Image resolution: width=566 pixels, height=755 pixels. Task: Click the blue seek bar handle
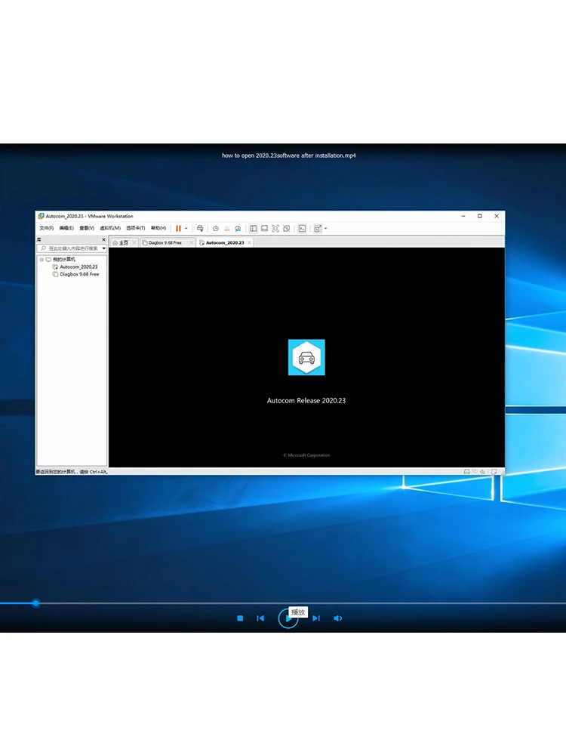(36, 602)
